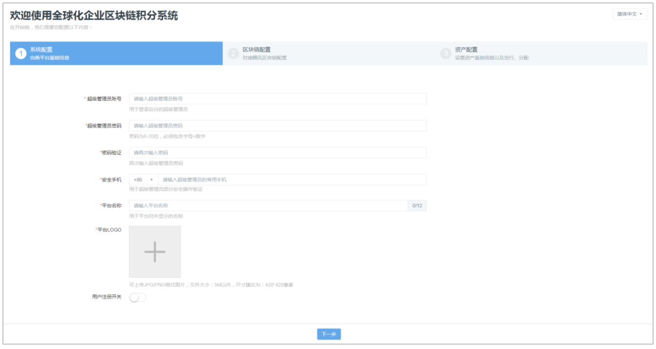Click the small arrow next to +86
Screen dimensions: 656x349
(x=152, y=180)
